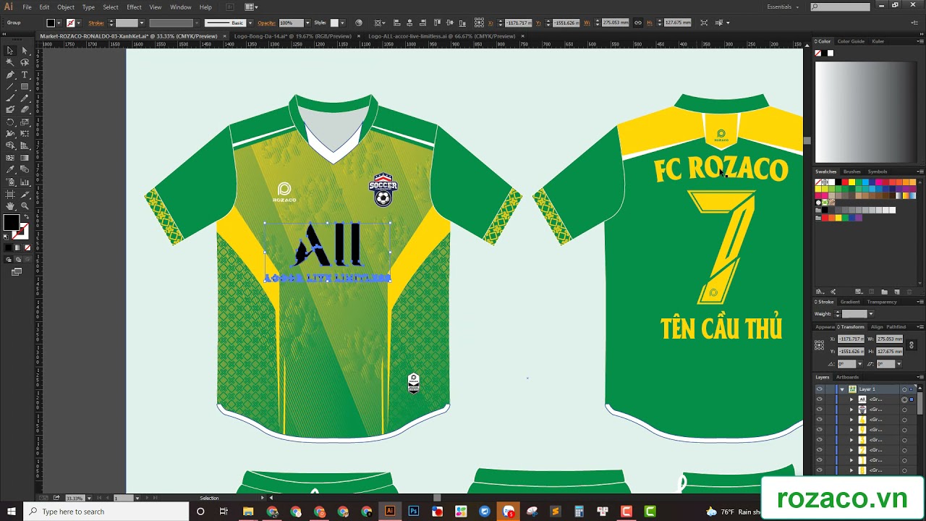Close Market-ROZACO-RONALDO-03 document tab
The image size is (926, 521).
[224, 35]
